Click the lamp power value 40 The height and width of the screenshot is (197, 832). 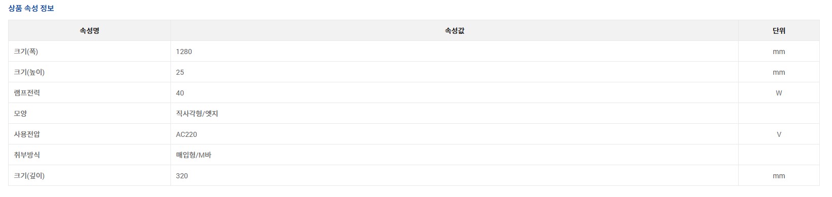click(x=180, y=93)
